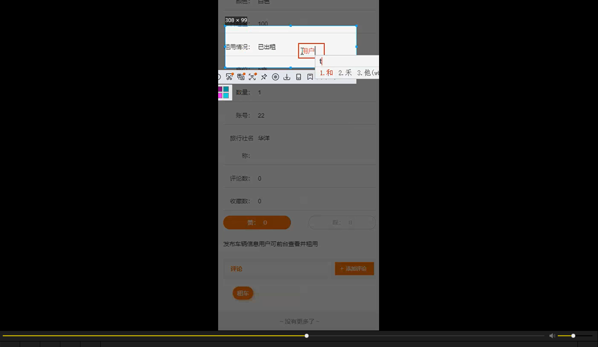
Task: Click the mobile device transfer icon
Action: pos(298,77)
